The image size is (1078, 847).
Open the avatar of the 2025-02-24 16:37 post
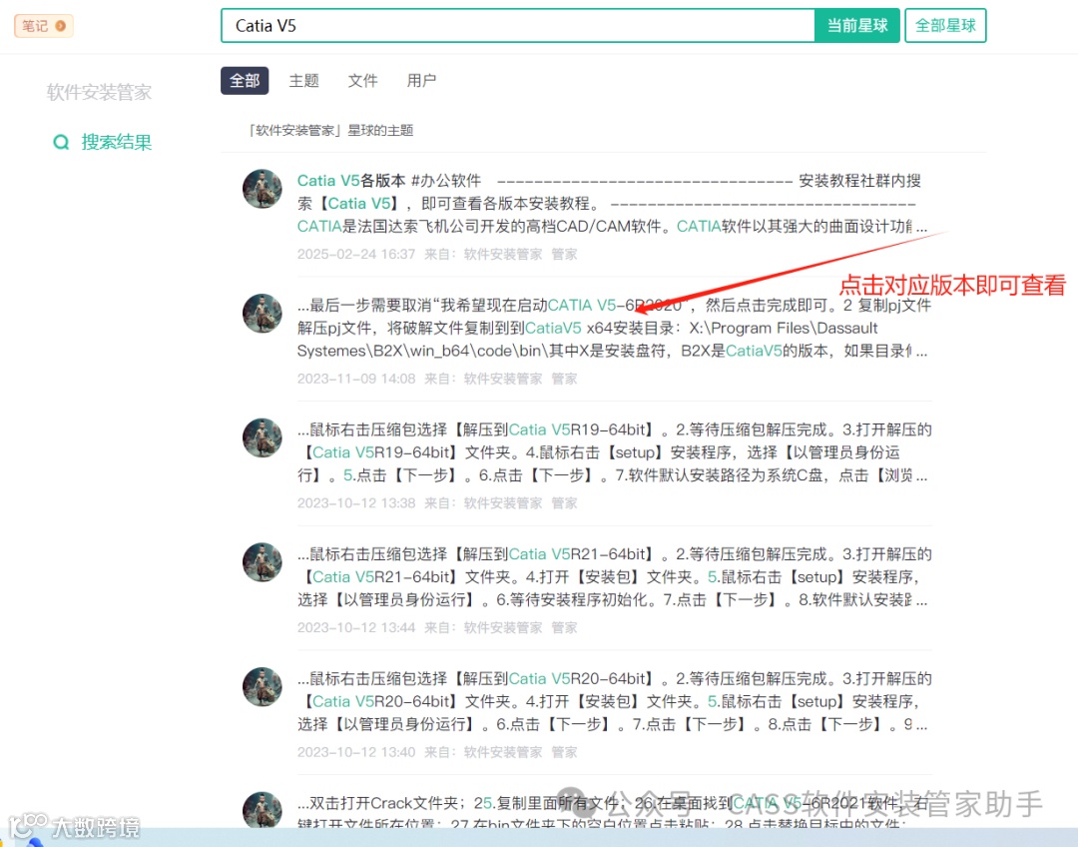(262, 189)
